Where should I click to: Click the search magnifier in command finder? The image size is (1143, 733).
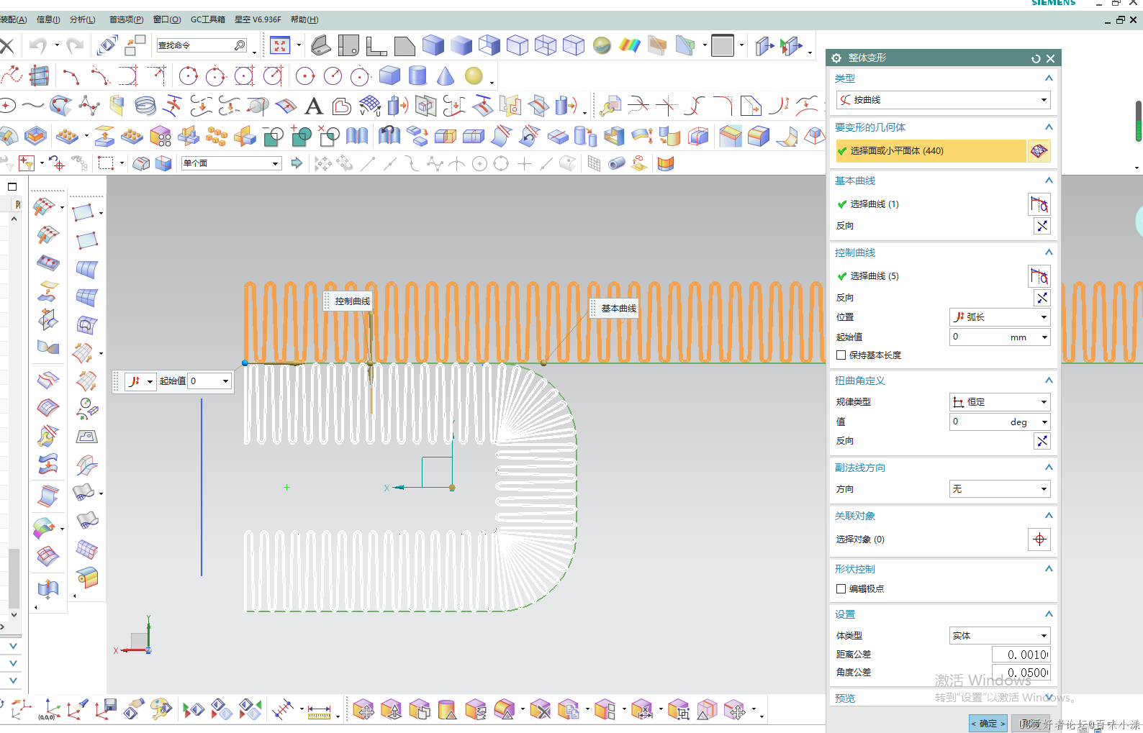(240, 45)
